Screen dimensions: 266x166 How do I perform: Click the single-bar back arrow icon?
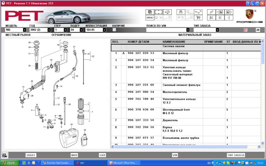coord(220,18)
